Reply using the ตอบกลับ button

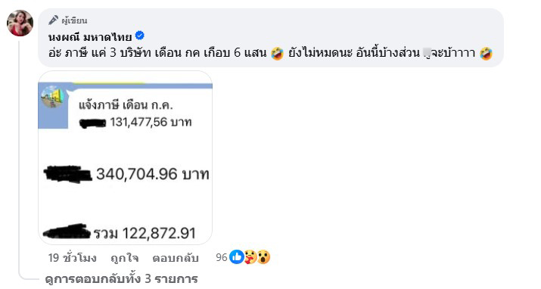pyautogui.click(x=176, y=258)
